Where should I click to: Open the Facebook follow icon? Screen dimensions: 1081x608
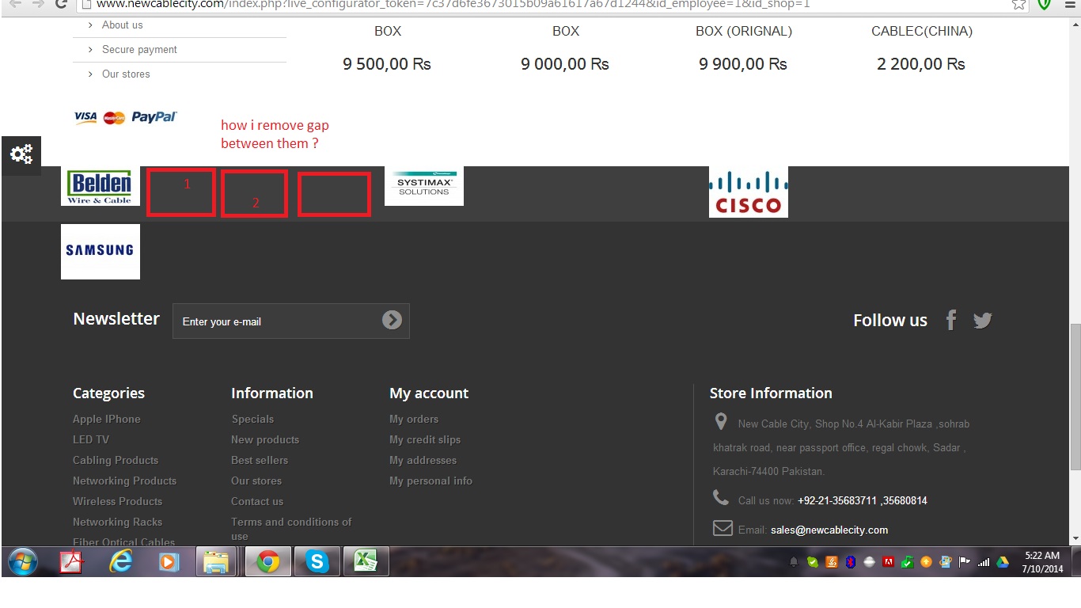951,321
